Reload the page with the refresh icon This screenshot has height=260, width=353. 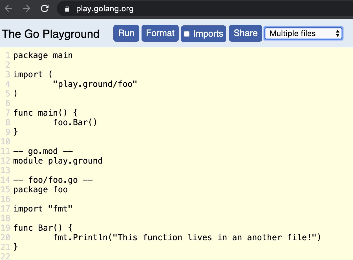coord(45,9)
